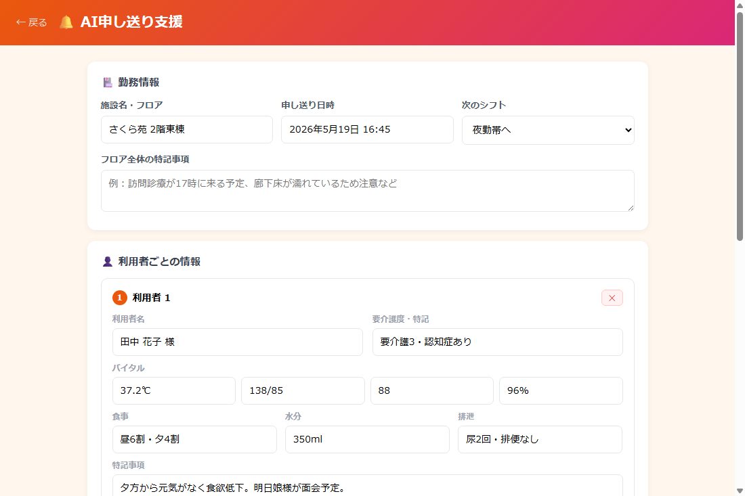Edit the 排泄 field 尿2回・排便なし
Image resolution: width=745 pixels, height=496 pixels.
point(540,440)
